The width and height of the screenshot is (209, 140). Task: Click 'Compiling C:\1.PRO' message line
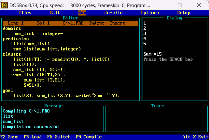coord(26,111)
